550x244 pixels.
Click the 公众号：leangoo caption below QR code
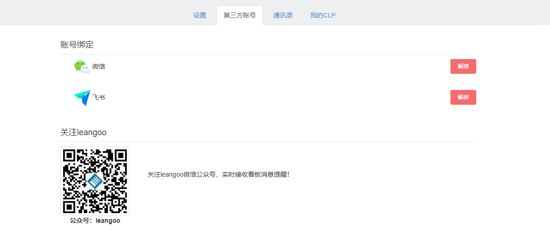click(95, 221)
